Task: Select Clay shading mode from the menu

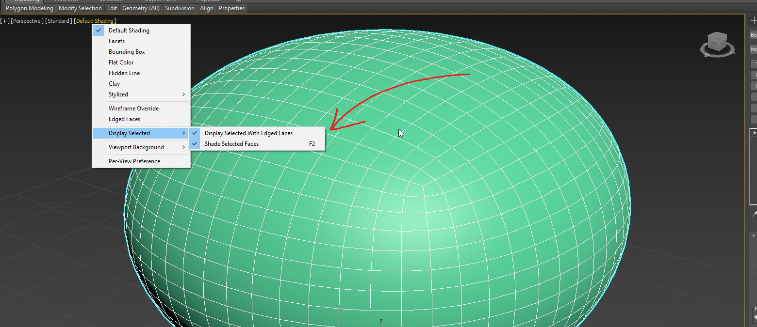Action: 114,83
